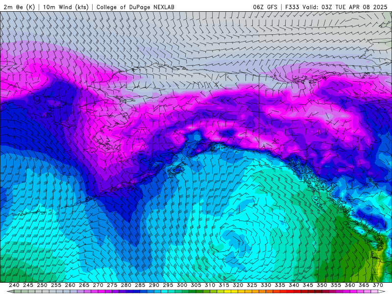The height and width of the screenshot is (294, 392).
Task: Click the 310 value on the color scale
Action: tap(210, 285)
